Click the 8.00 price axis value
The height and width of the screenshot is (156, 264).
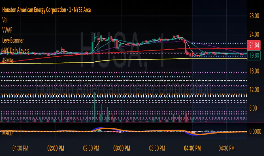pos(253,108)
